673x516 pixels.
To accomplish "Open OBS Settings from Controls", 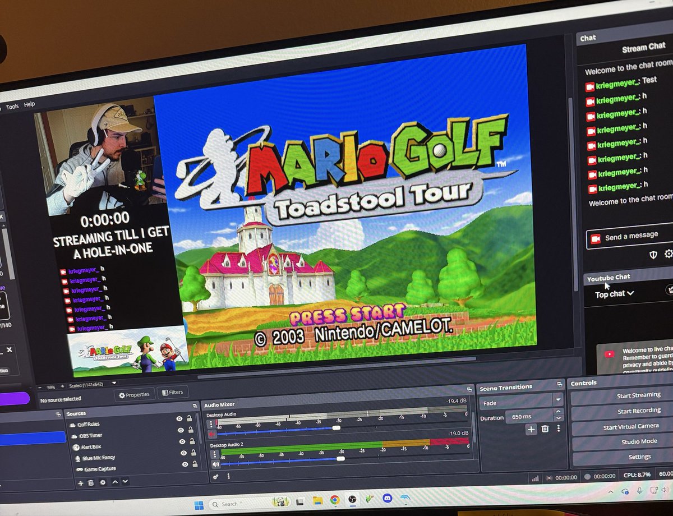I will [x=623, y=457].
